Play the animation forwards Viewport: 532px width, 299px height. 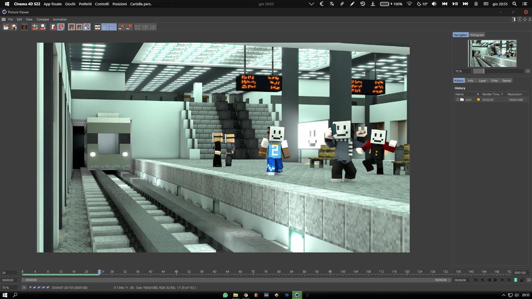coord(496,280)
